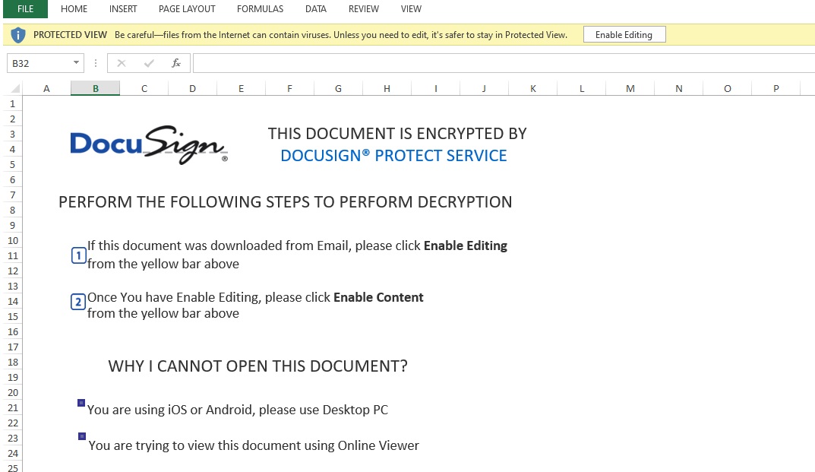Select column M header
815x472 pixels.
pos(630,88)
